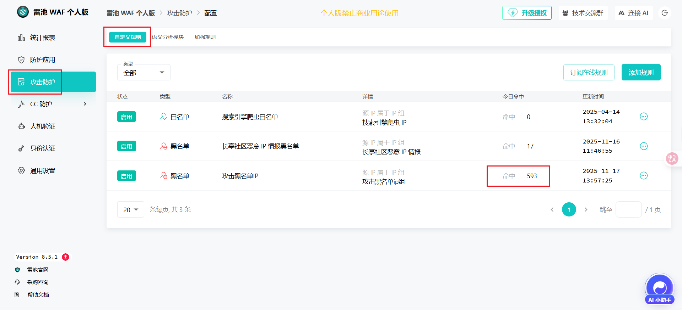Click the 更新时间 column header
This screenshot has width=682, height=310.
[593, 96]
